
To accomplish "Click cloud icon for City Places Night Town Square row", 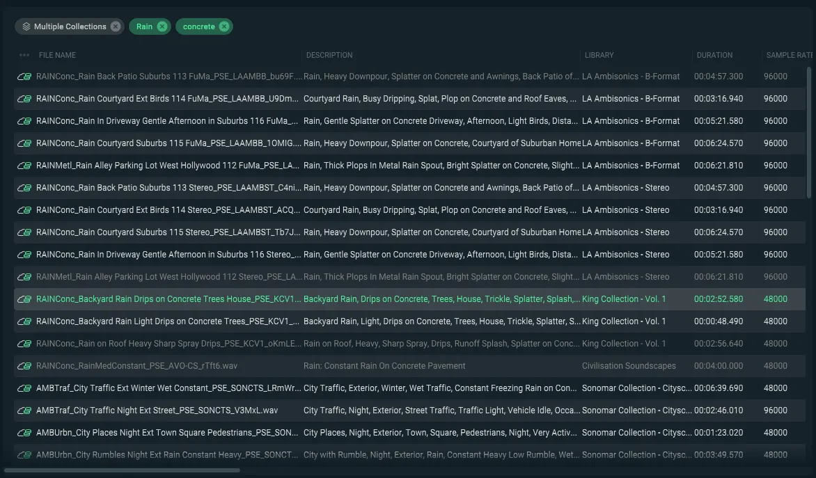I will pos(24,433).
